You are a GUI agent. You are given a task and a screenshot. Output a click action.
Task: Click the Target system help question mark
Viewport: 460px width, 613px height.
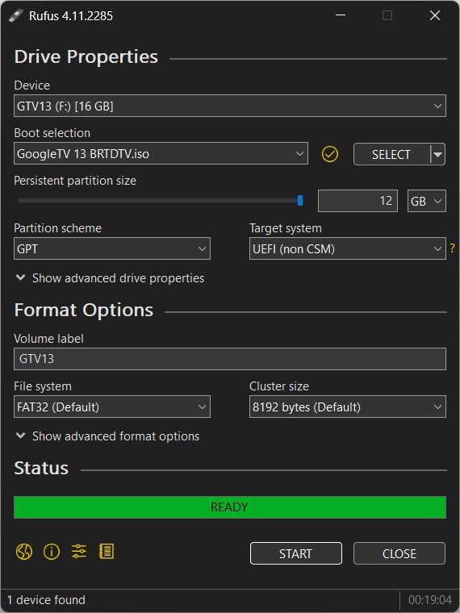pyautogui.click(x=452, y=248)
